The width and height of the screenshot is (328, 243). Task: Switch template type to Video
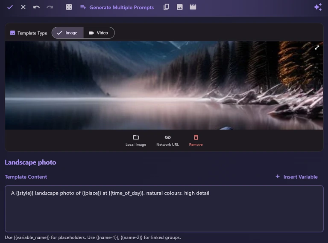(x=99, y=33)
